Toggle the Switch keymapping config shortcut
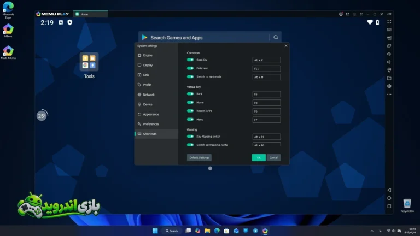Image resolution: width=420 pixels, height=236 pixels. click(x=190, y=145)
